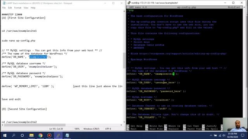Viewport: 248px width, 139px height.
Task: Click Notepad vertical scrollbar down arrow
Action: (124, 122)
